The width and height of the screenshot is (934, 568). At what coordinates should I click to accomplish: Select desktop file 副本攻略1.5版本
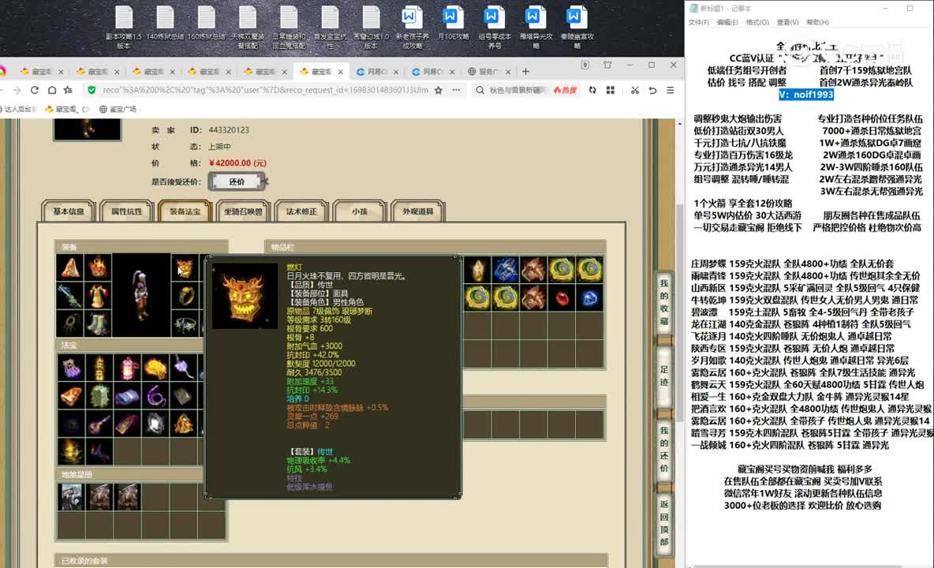[124, 27]
